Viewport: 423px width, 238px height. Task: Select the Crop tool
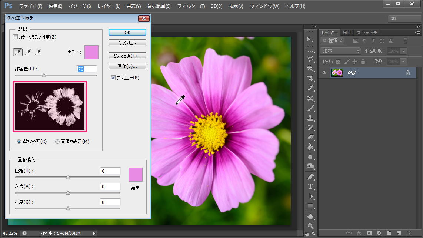pos(310,78)
